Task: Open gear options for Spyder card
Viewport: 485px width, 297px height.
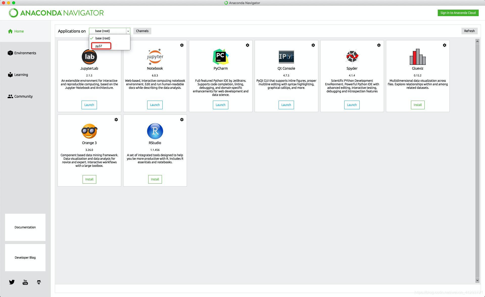Action: click(x=379, y=45)
